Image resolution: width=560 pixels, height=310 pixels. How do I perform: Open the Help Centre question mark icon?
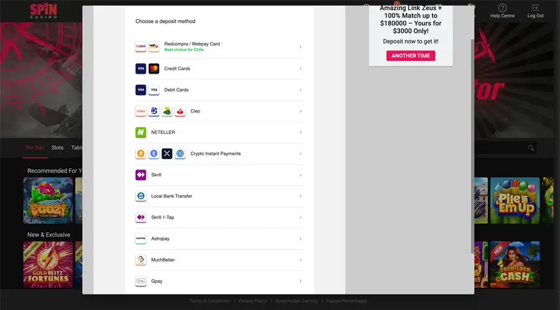tap(503, 8)
